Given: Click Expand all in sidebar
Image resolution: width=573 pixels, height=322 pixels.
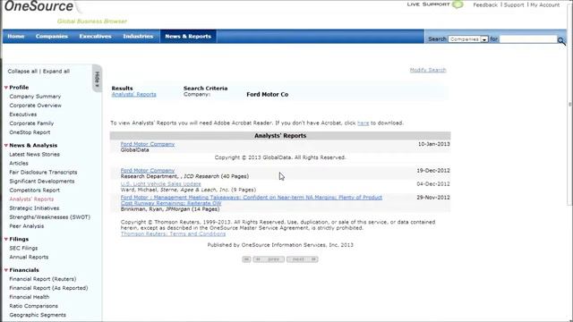Looking at the screenshot, I should tap(56, 72).
